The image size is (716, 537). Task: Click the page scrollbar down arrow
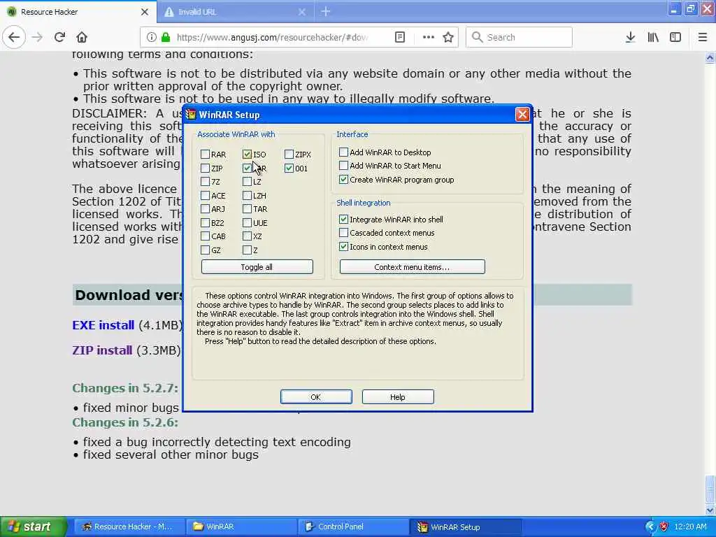710,510
